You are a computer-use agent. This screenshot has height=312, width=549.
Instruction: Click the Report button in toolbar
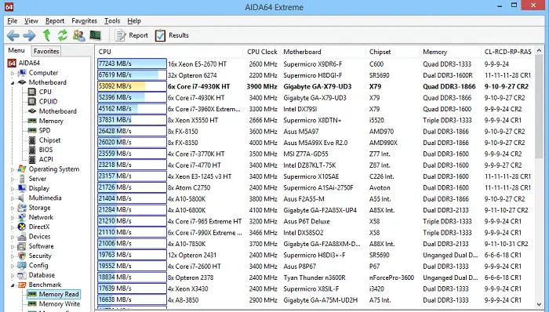pos(132,35)
